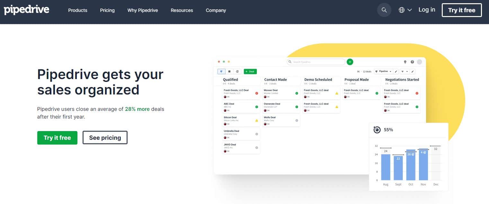The height and width of the screenshot is (204, 489).
Task: Open the Why Pipedrive menu
Action: click(143, 10)
